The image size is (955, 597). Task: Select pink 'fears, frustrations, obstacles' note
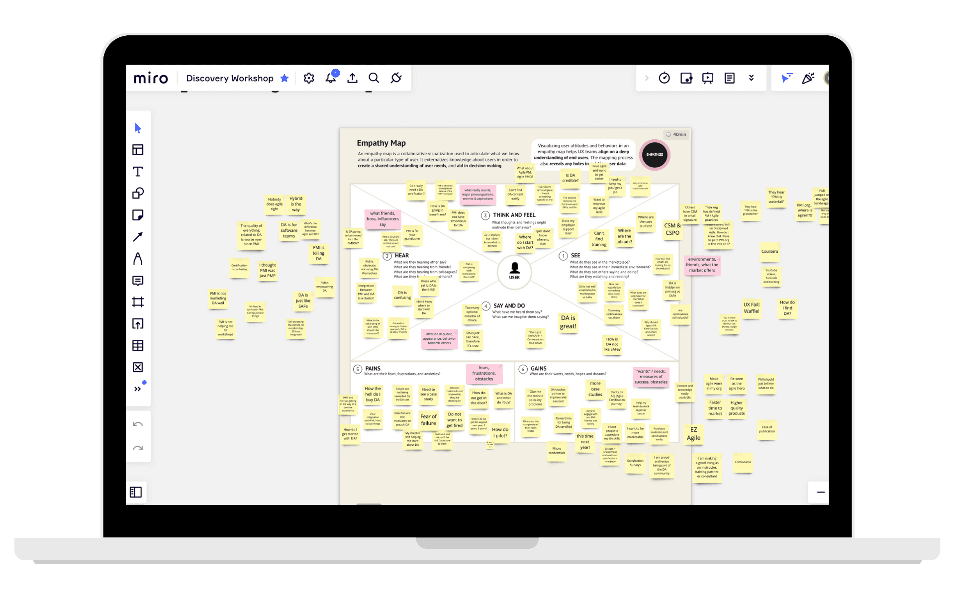click(x=484, y=374)
